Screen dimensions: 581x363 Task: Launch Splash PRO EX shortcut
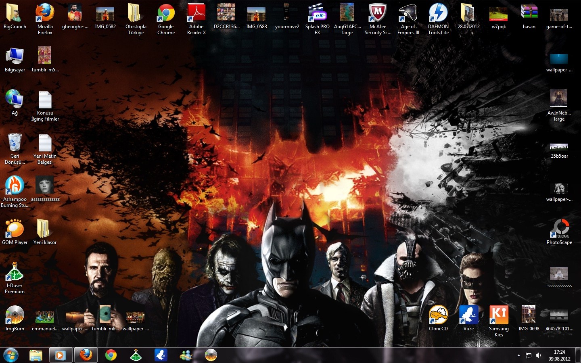(317, 13)
